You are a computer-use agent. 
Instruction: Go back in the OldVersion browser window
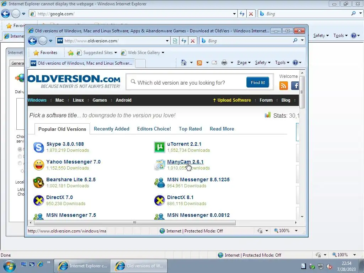click(32, 41)
